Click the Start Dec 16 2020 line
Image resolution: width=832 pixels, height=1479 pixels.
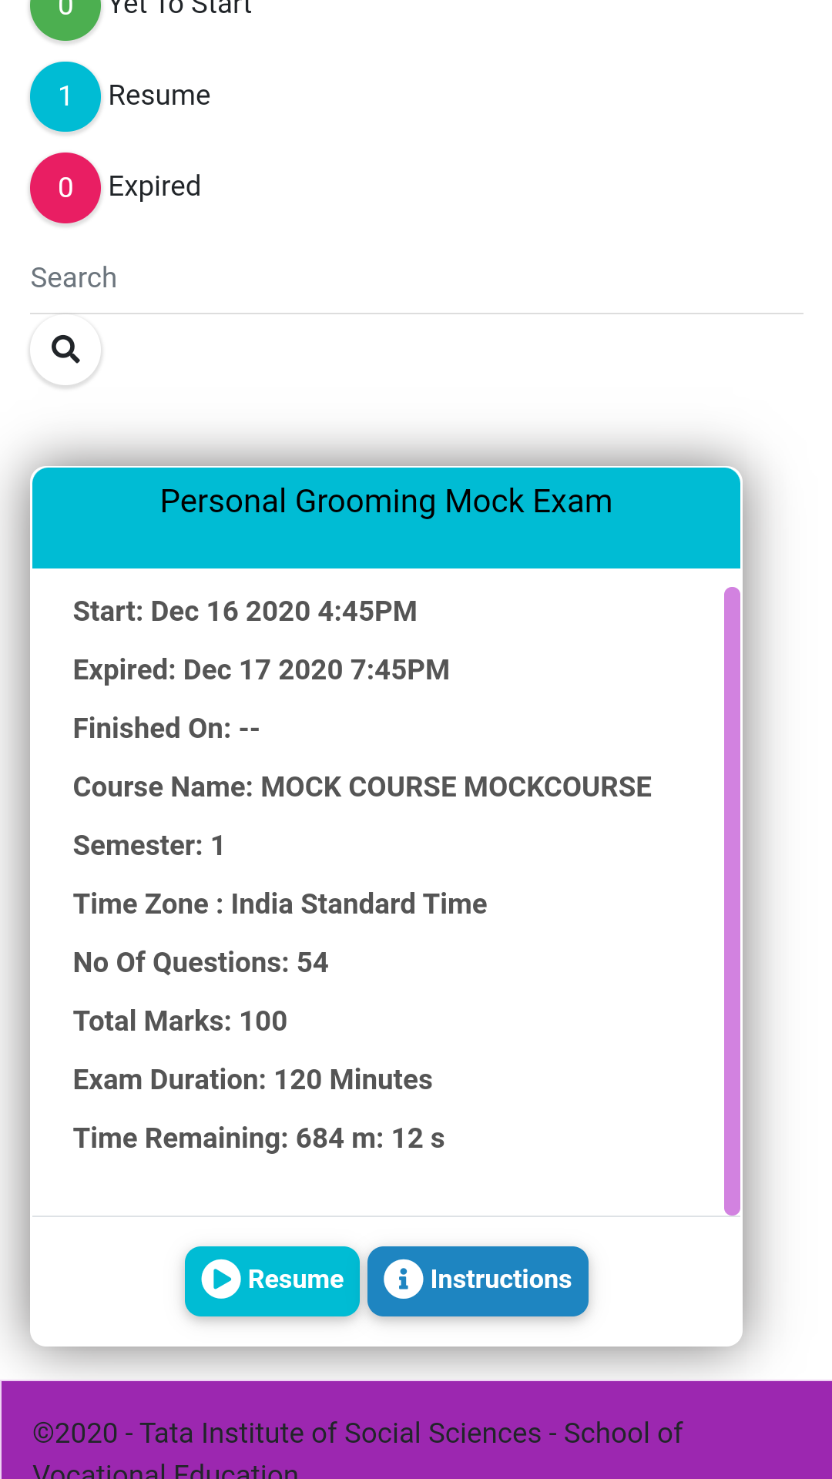pyautogui.click(x=245, y=612)
